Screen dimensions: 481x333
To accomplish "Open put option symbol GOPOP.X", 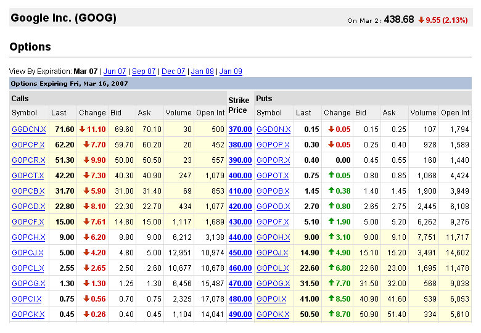I will [273, 145].
